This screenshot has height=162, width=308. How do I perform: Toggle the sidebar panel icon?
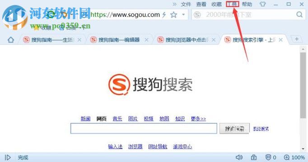[x=8, y=157]
